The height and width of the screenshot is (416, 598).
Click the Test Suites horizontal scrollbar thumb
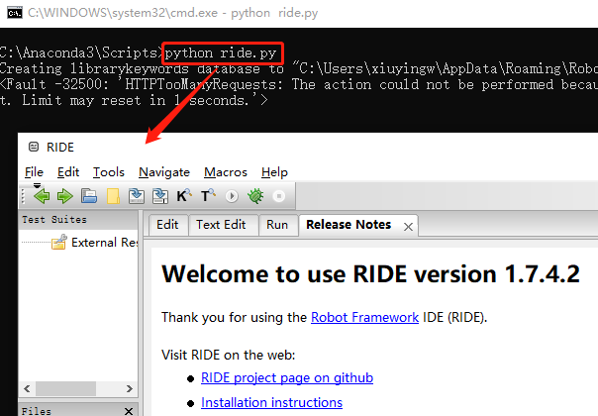(x=65, y=388)
